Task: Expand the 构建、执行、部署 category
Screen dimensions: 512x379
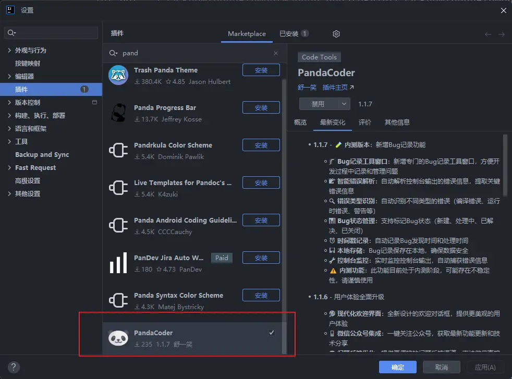Action: pos(9,115)
